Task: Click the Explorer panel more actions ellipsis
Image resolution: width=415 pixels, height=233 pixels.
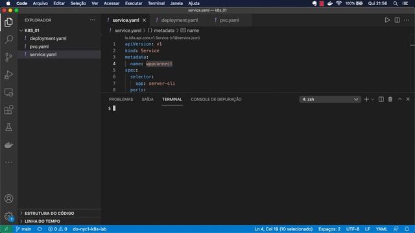Action: pyautogui.click(x=92, y=20)
